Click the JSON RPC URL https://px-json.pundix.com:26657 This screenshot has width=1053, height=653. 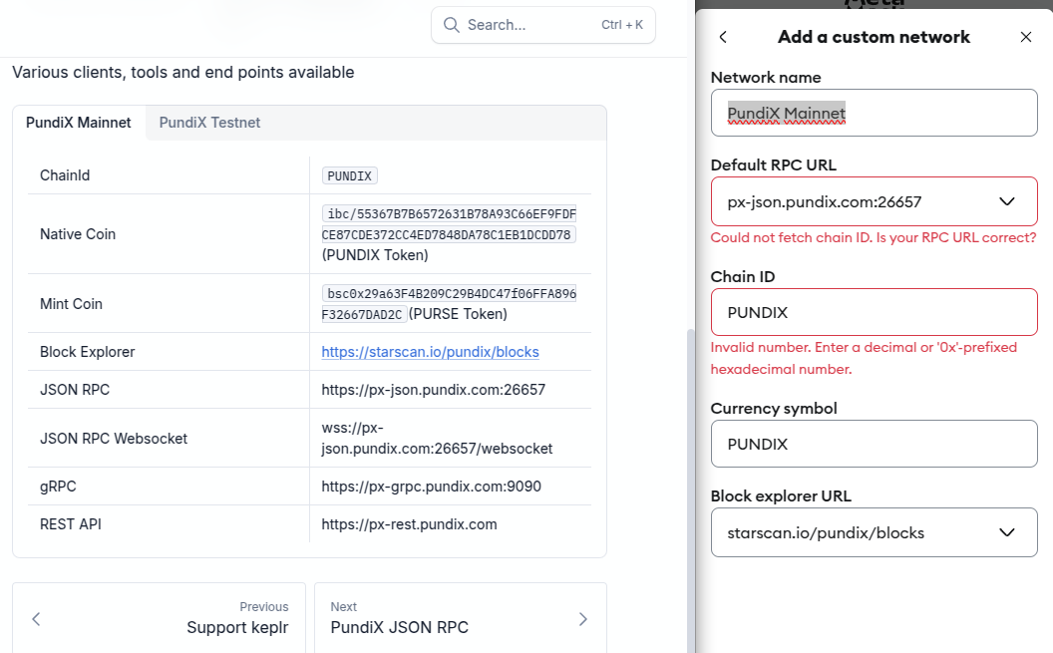(433, 390)
